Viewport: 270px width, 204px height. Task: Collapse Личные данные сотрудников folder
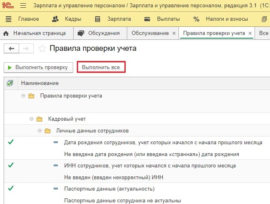tap(39, 131)
